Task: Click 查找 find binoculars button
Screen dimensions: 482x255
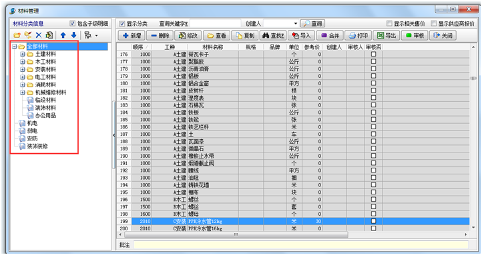Action: (x=272, y=35)
